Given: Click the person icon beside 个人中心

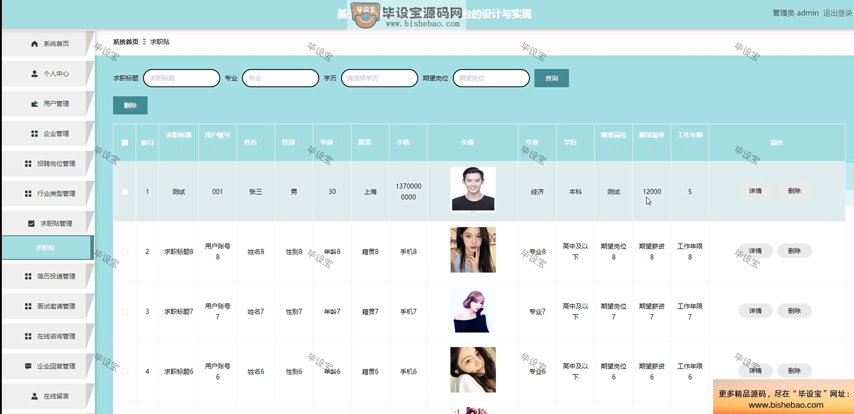Looking at the screenshot, I should point(34,74).
